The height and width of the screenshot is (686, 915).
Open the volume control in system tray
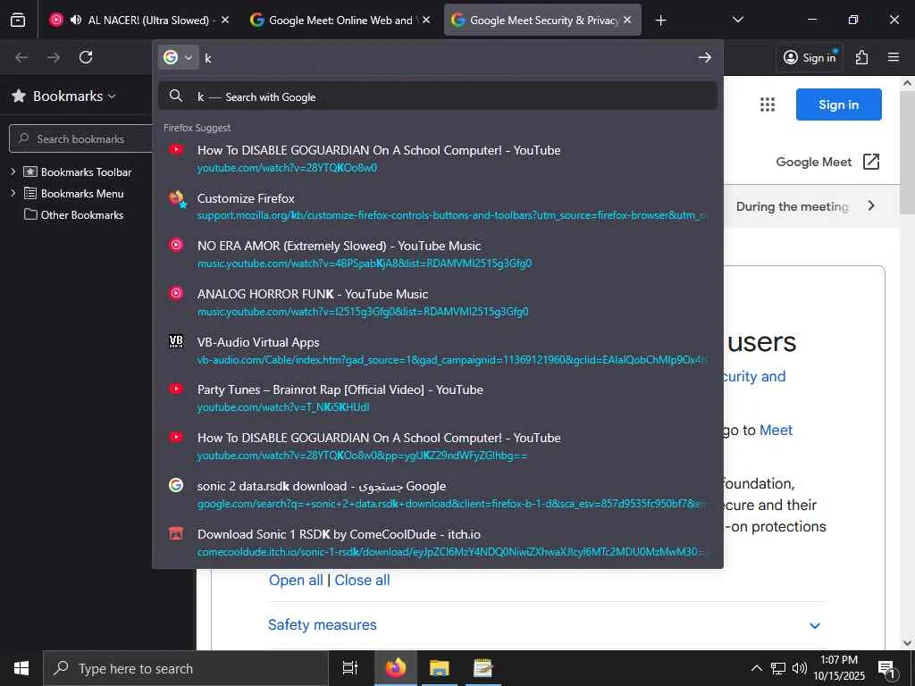(x=800, y=668)
